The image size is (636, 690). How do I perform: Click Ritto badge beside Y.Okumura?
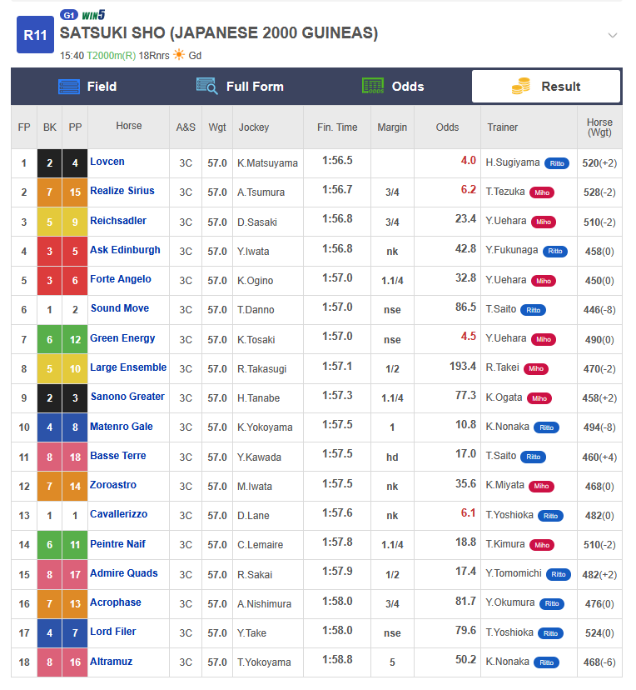click(x=552, y=603)
